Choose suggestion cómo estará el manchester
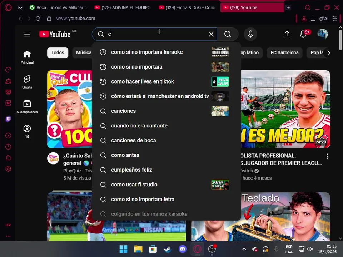The image size is (343, 257). (x=166, y=96)
